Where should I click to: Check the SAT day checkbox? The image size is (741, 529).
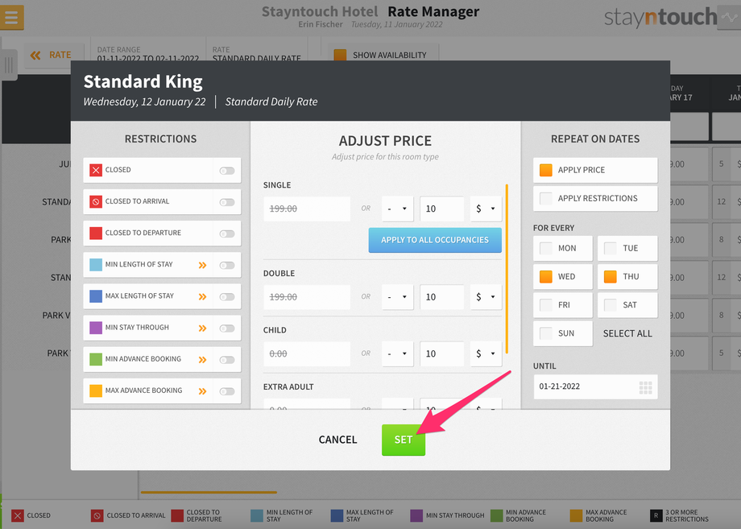click(610, 305)
